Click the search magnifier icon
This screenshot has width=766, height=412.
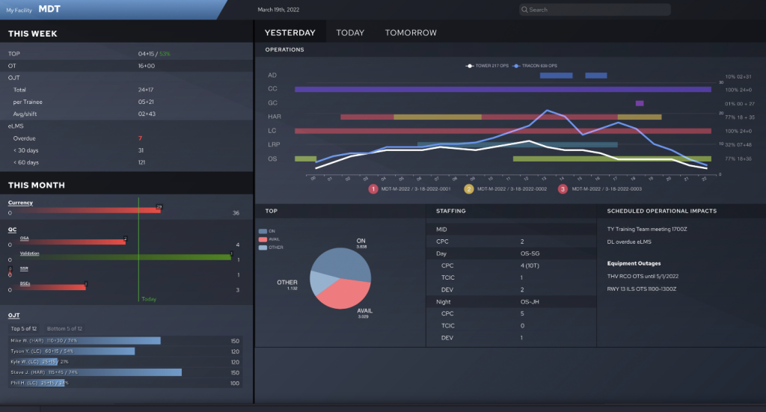pyautogui.click(x=525, y=10)
